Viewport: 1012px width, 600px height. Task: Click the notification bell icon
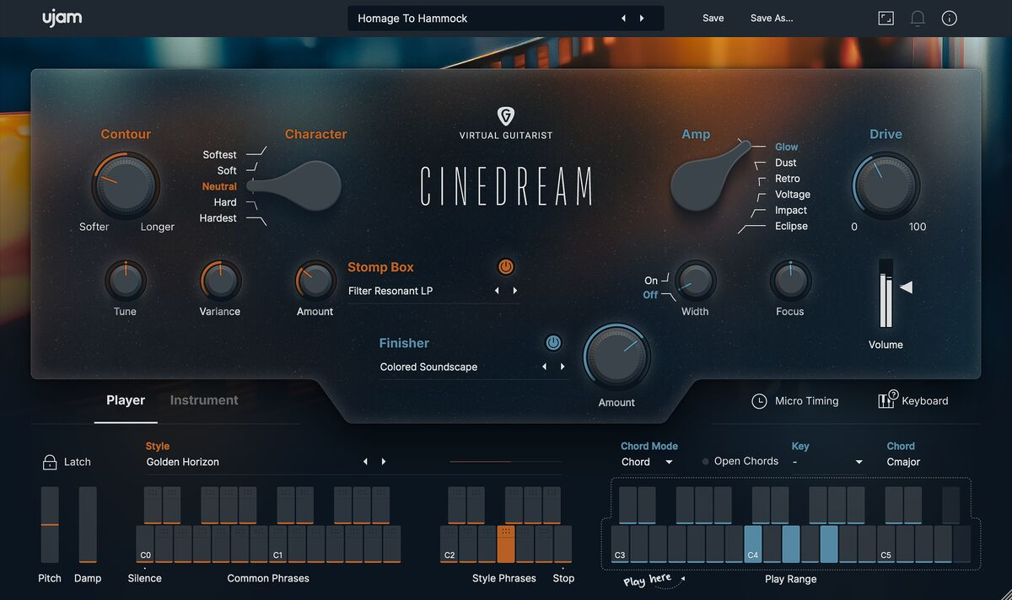click(x=918, y=19)
